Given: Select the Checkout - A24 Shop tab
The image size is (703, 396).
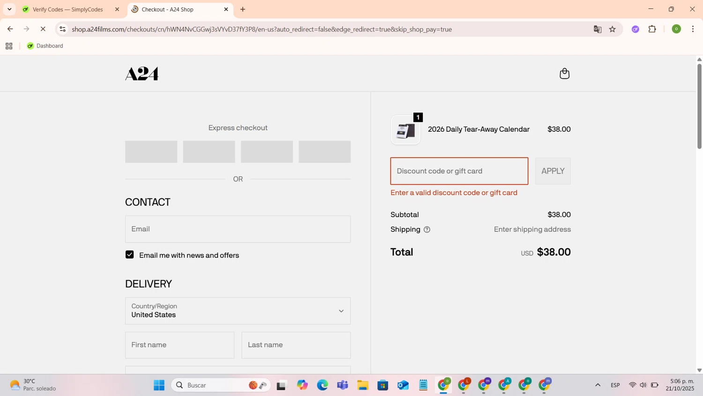Looking at the screenshot, I should point(167,9).
